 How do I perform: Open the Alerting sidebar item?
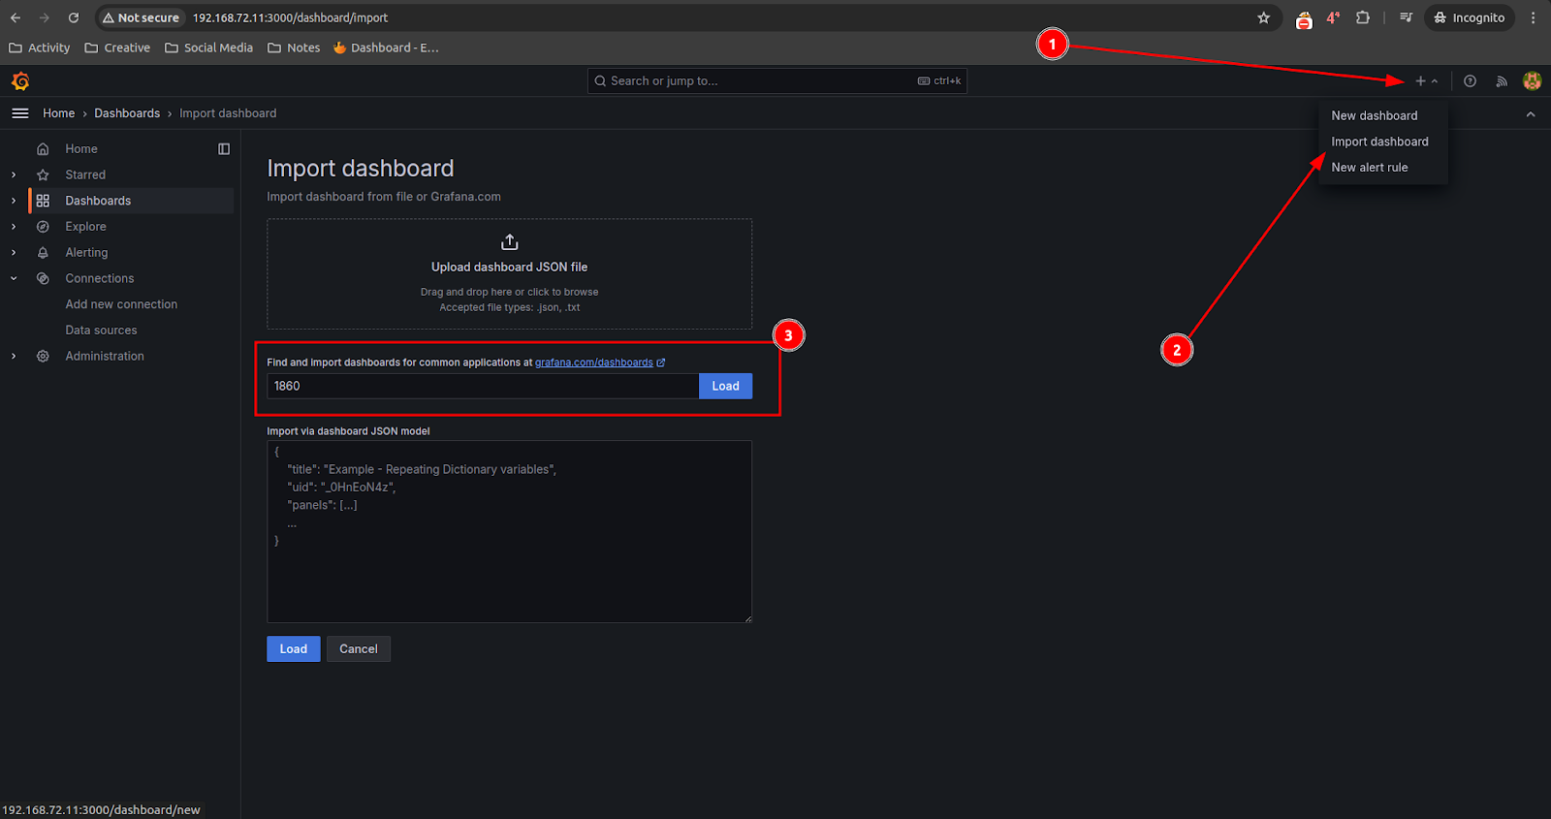pyautogui.click(x=86, y=253)
